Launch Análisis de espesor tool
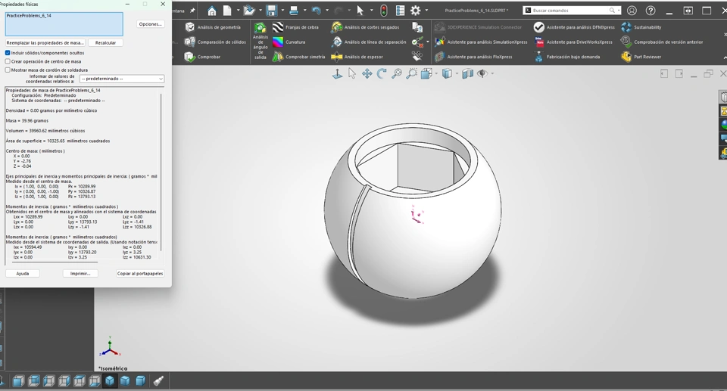Image resolution: width=727 pixels, height=391 pixels. point(337,57)
